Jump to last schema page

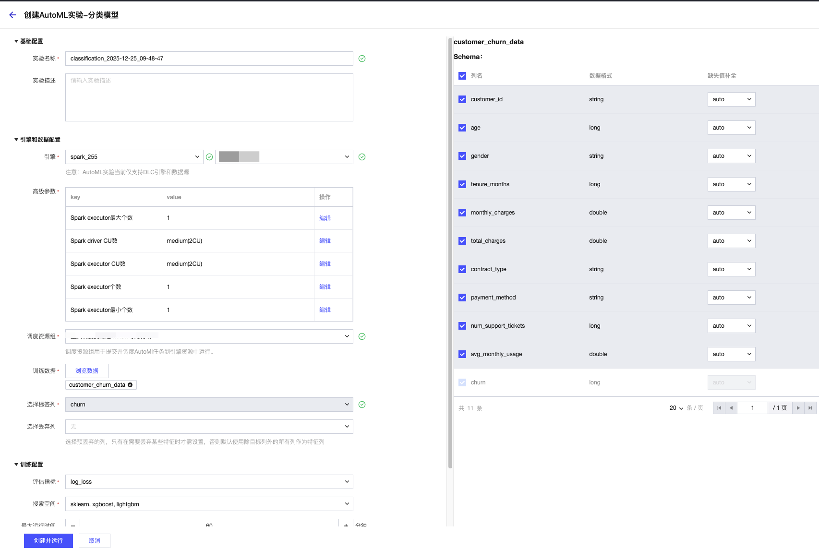(810, 408)
